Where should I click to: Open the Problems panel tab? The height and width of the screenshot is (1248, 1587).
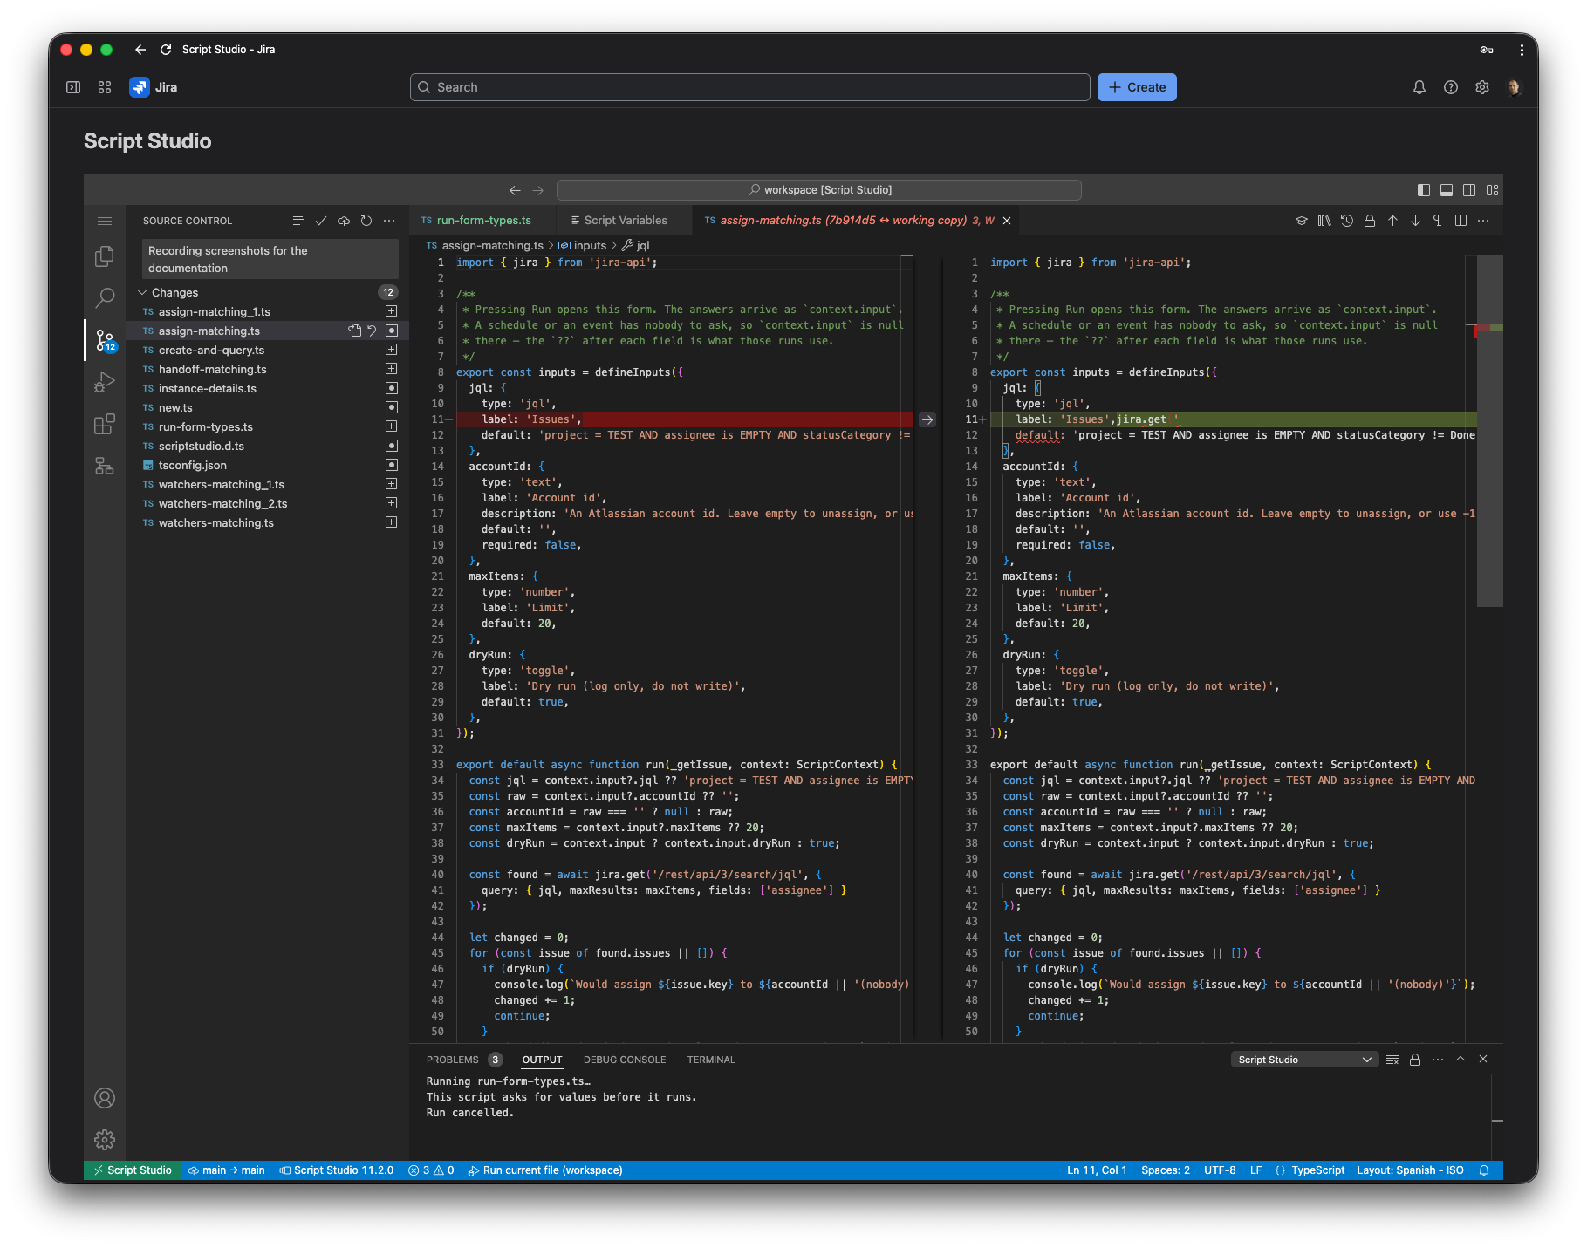[x=463, y=1060]
